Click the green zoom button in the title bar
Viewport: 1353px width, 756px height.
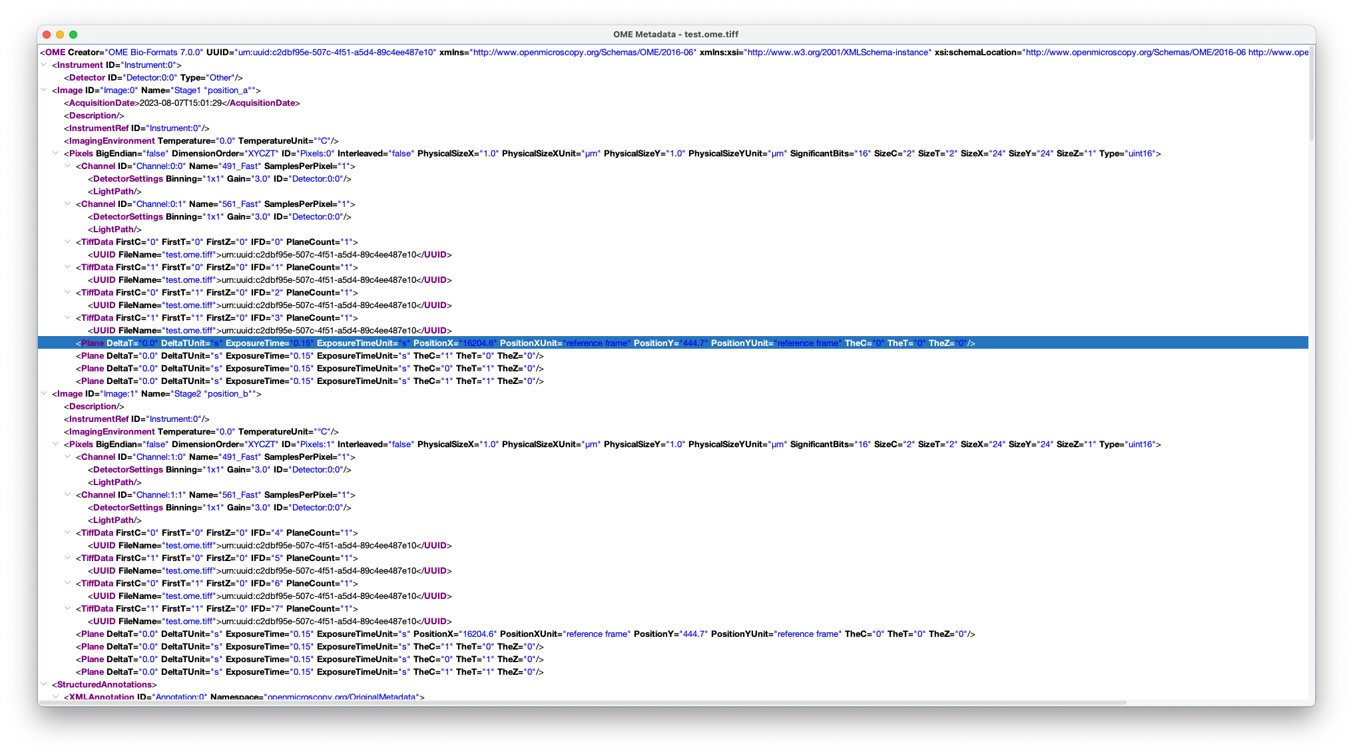tap(74, 34)
